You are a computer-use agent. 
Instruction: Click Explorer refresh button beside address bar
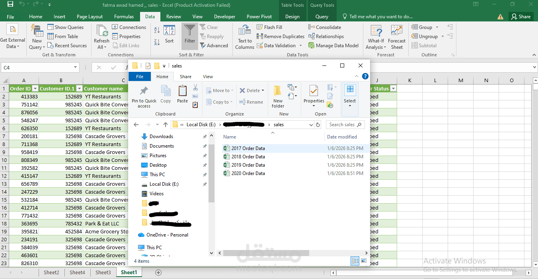point(318,125)
